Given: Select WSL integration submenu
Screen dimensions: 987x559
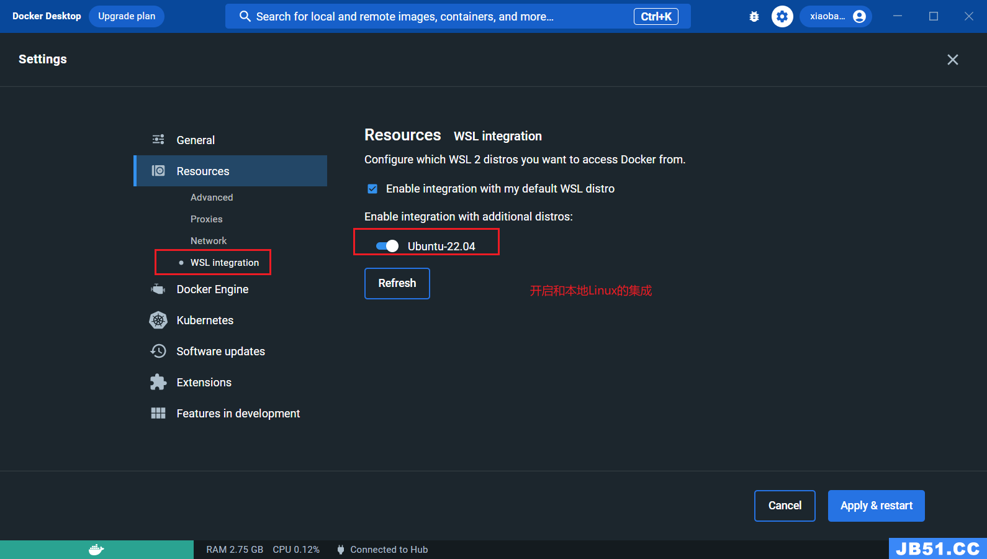Looking at the screenshot, I should 225,263.
